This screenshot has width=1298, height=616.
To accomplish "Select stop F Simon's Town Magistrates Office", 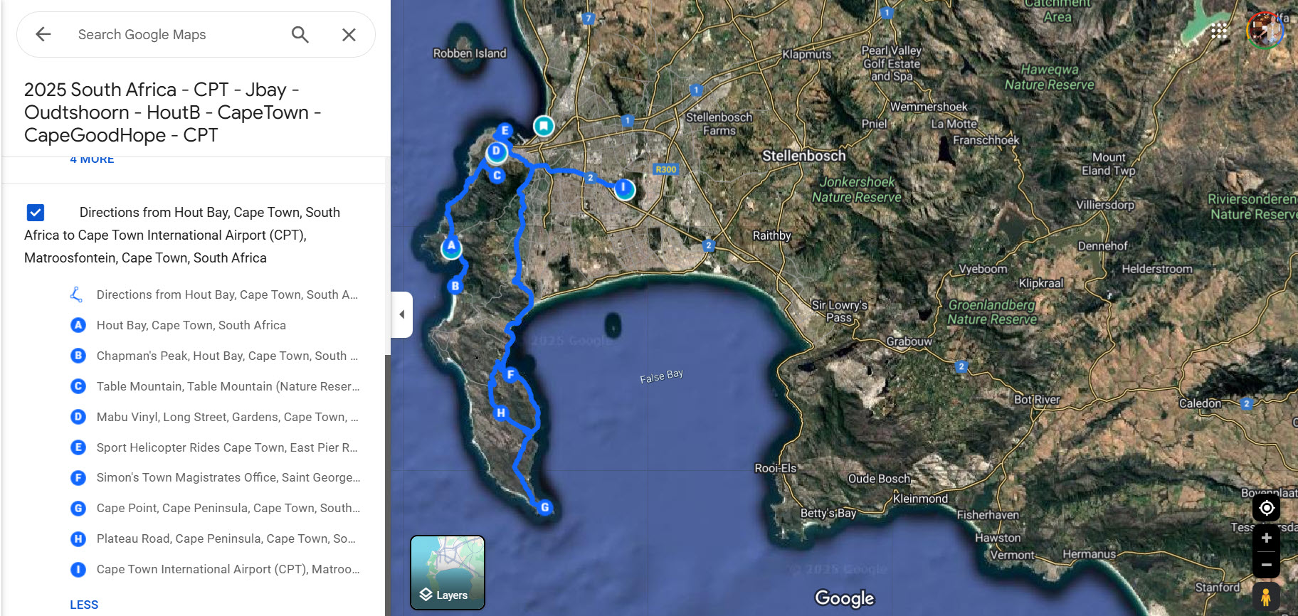I will point(213,477).
